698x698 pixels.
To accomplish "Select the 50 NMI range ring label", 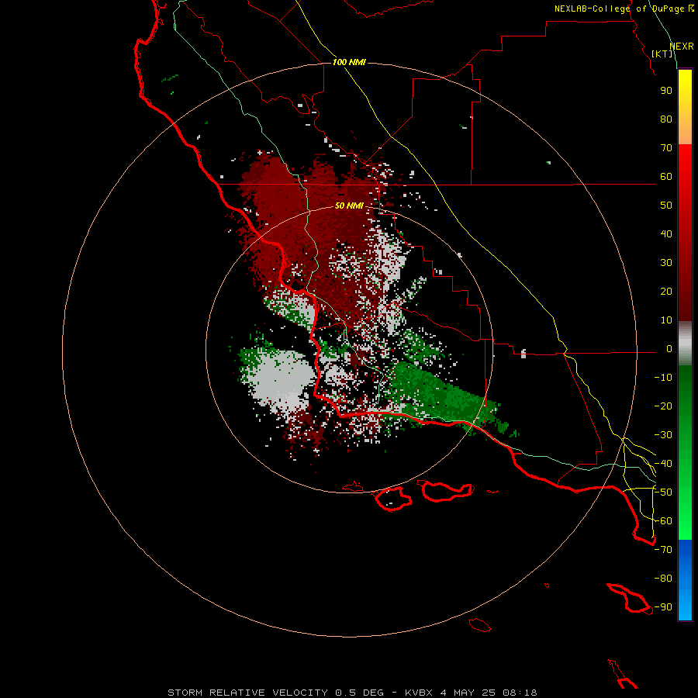I will pyautogui.click(x=349, y=206).
